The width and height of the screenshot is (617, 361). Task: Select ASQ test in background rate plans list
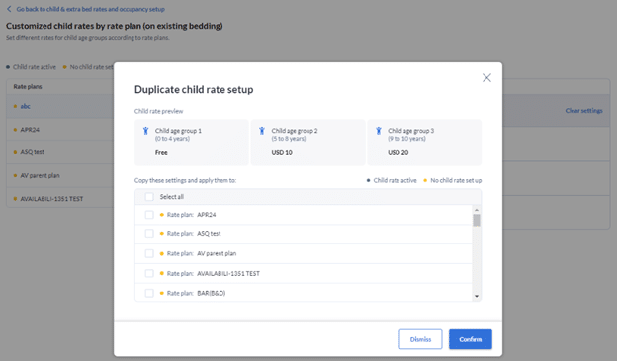pyautogui.click(x=33, y=152)
